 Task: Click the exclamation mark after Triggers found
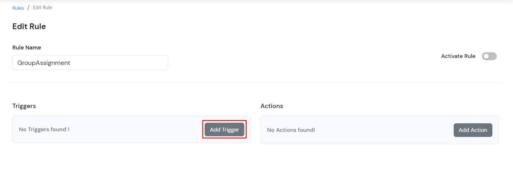point(69,129)
